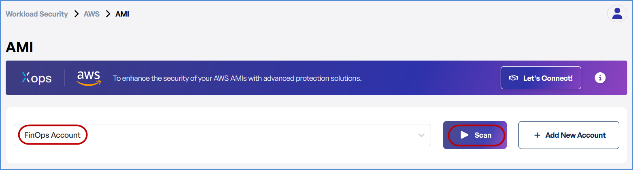Click the chevron after Workload Security breadcrumb
This screenshot has height=170, width=633.
tap(76, 14)
